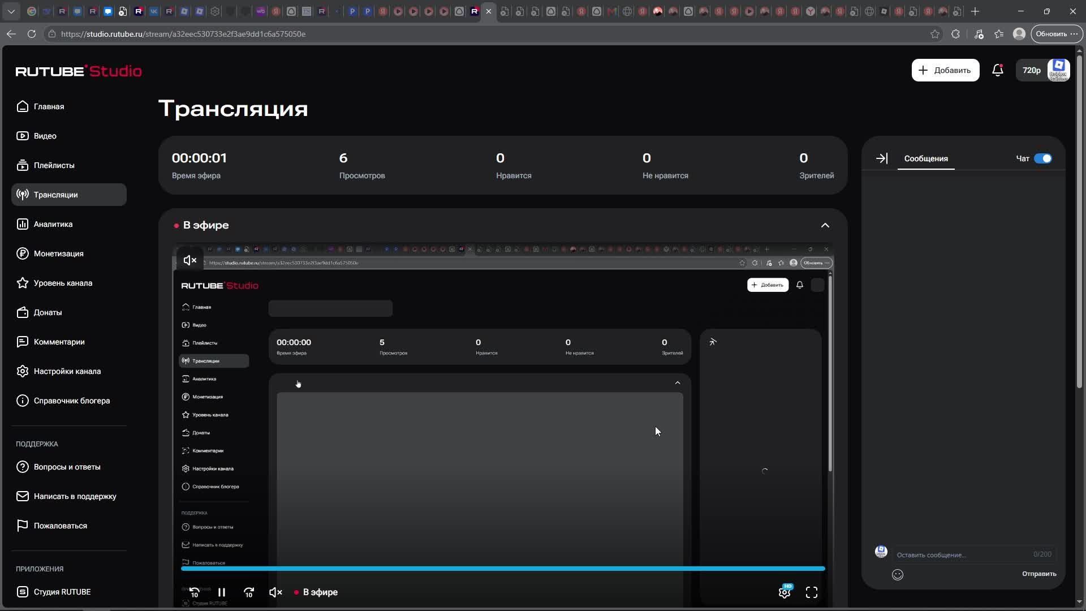Open the tab search dropdown

pyautogui.click(x=11, y=11)
